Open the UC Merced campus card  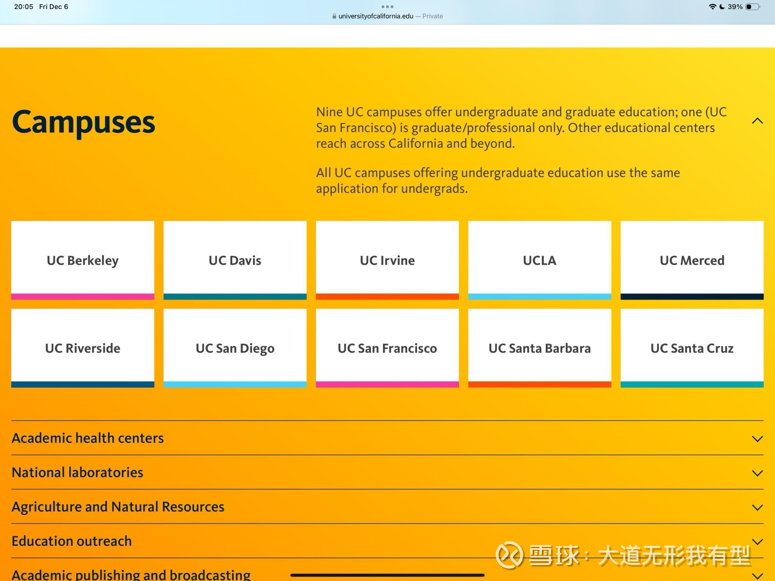pyautogui.click(x=692, y=260)
